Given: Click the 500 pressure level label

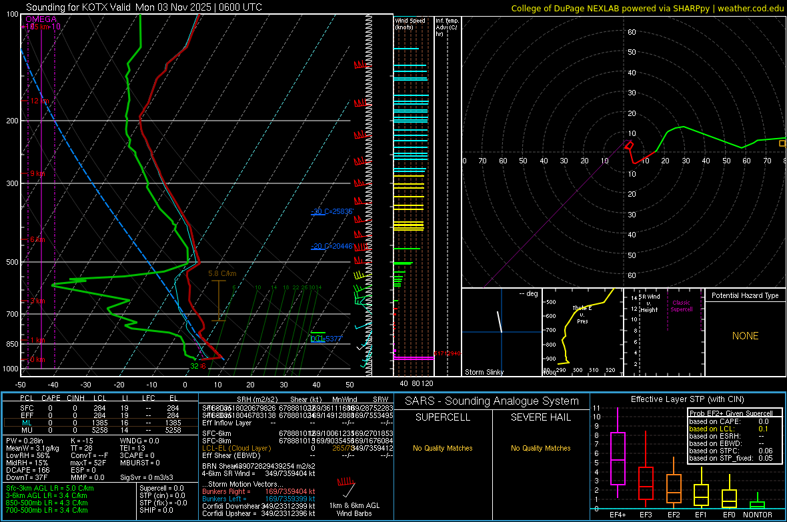Looking at the screenshot, I should coord(12,262).
